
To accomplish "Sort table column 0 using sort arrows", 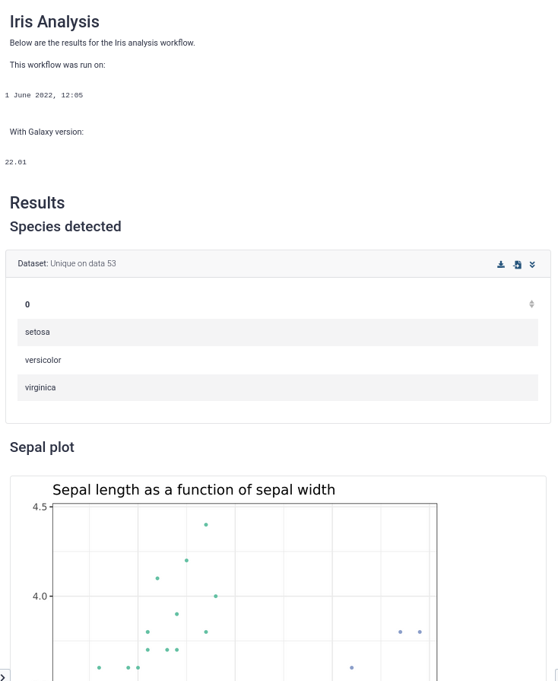I will tap(531, 304).
